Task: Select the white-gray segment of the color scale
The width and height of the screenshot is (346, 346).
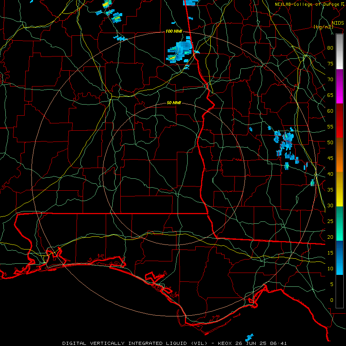Action: [339, 52]
